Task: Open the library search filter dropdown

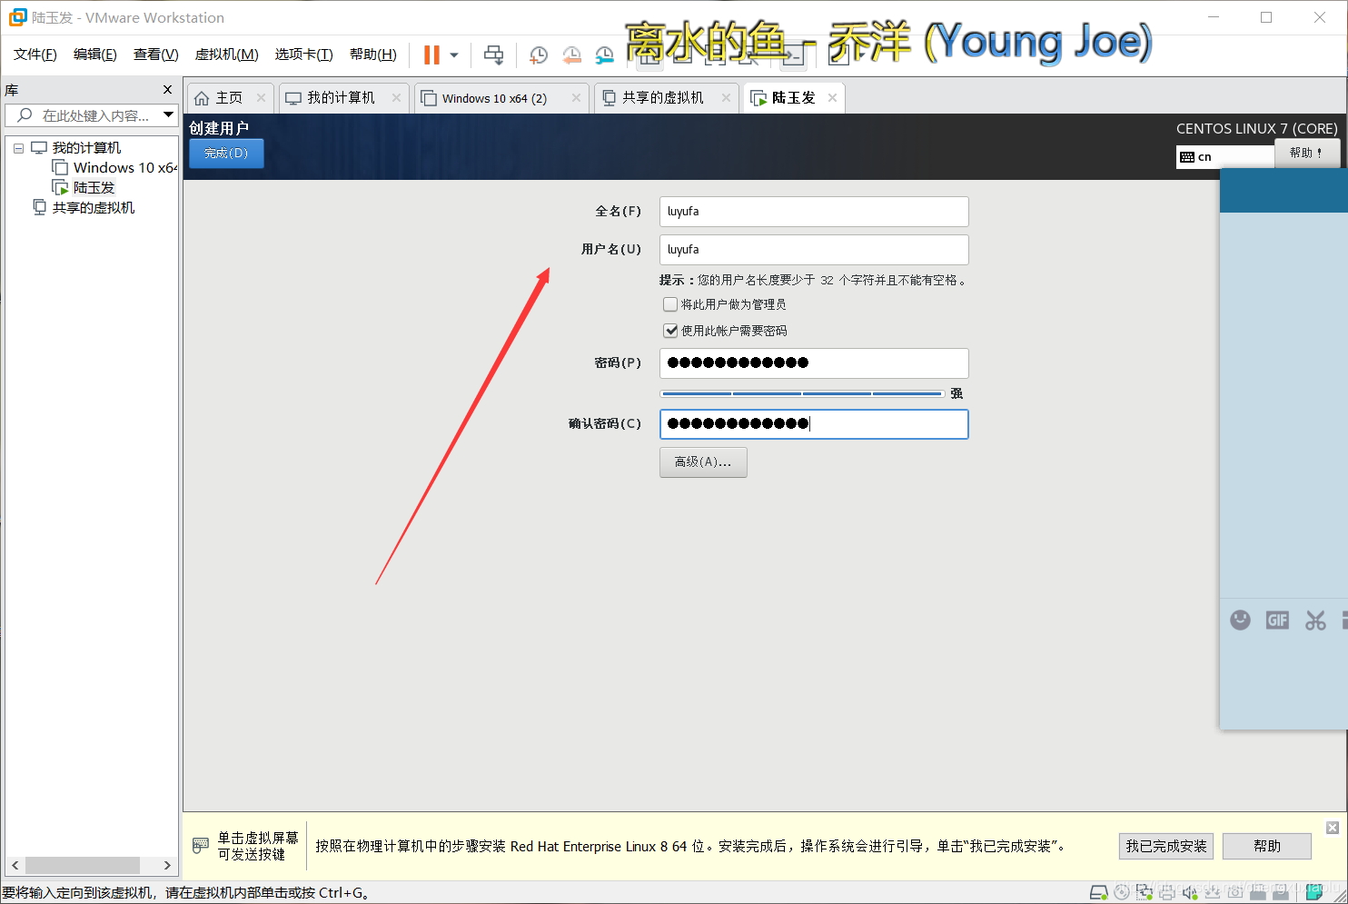Action: 168,114
